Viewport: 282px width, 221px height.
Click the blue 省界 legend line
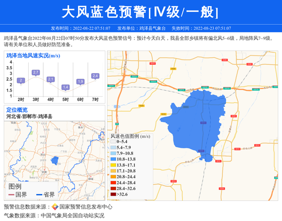pyautogui.click(x=39, y=195)
